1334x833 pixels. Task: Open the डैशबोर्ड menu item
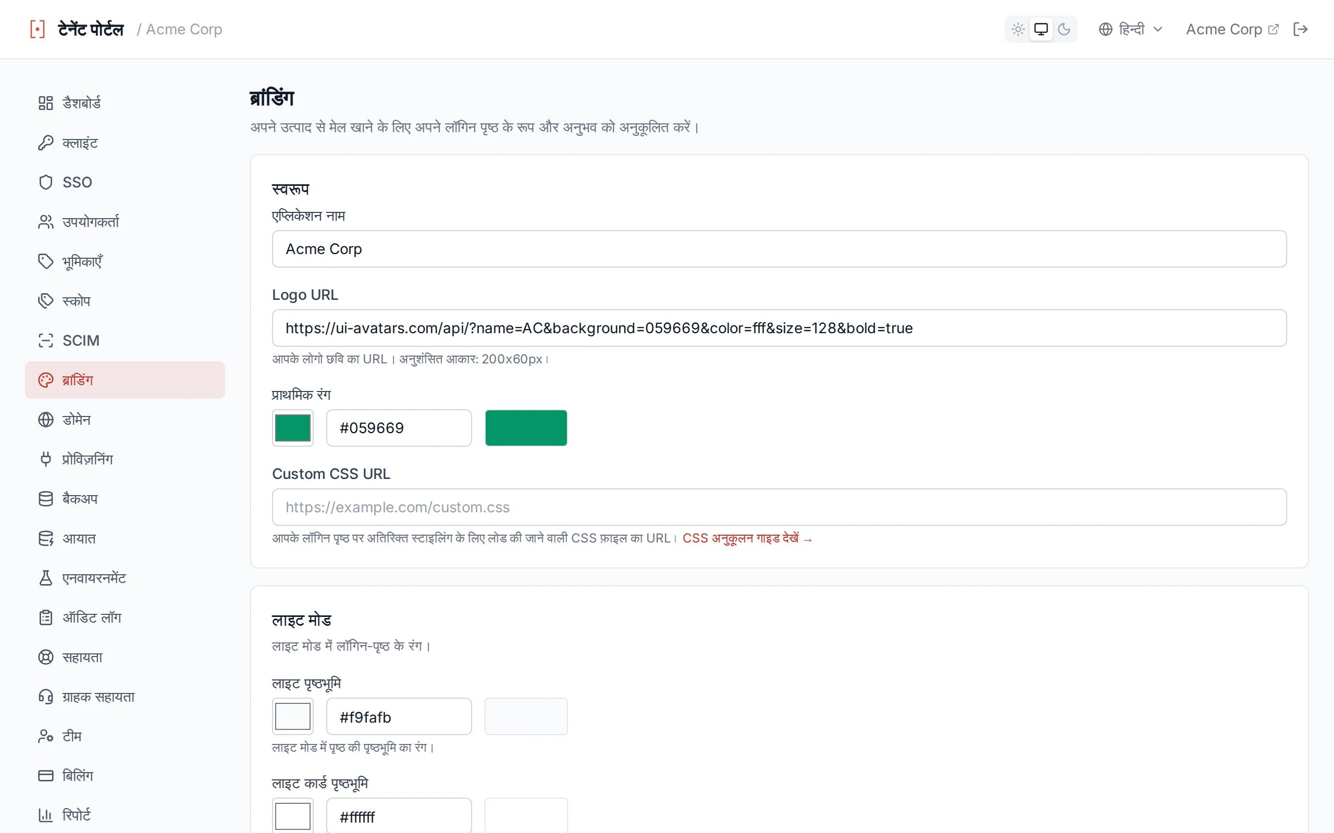tap(125, 103)
